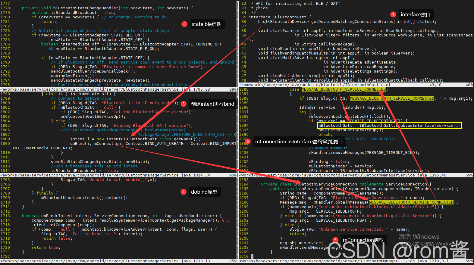Screen dimensions: 474x265
Task: Click 'Notify all proxy objects' comment line
Action: [x=100, y=31]
